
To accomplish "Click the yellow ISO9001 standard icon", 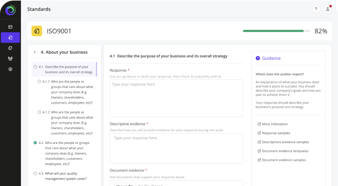I will point(37,31).
